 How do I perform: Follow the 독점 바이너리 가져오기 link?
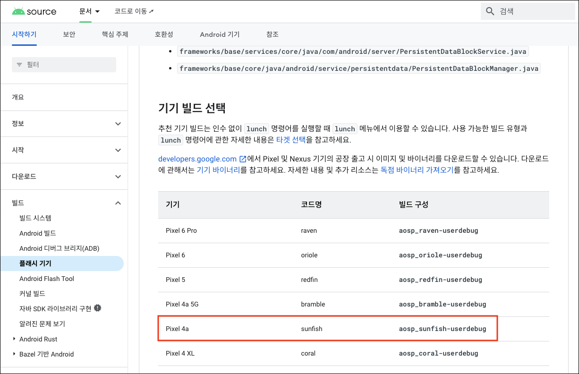pos(417,170)
